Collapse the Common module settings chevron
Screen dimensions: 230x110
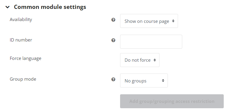[x=7, y=7]
